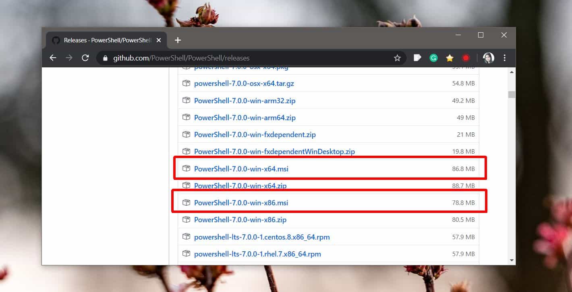
Task: Open a new browser tab
Action: pos(178,40)
